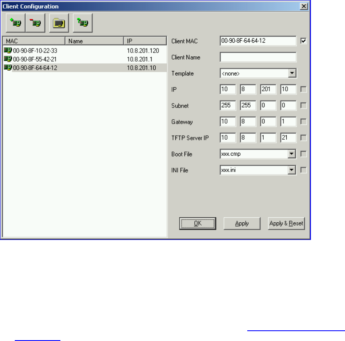This screenshot has height=341, width=345.
Task: Click device icon beside 00-90-8F-10-22-33
Action: 8,51
